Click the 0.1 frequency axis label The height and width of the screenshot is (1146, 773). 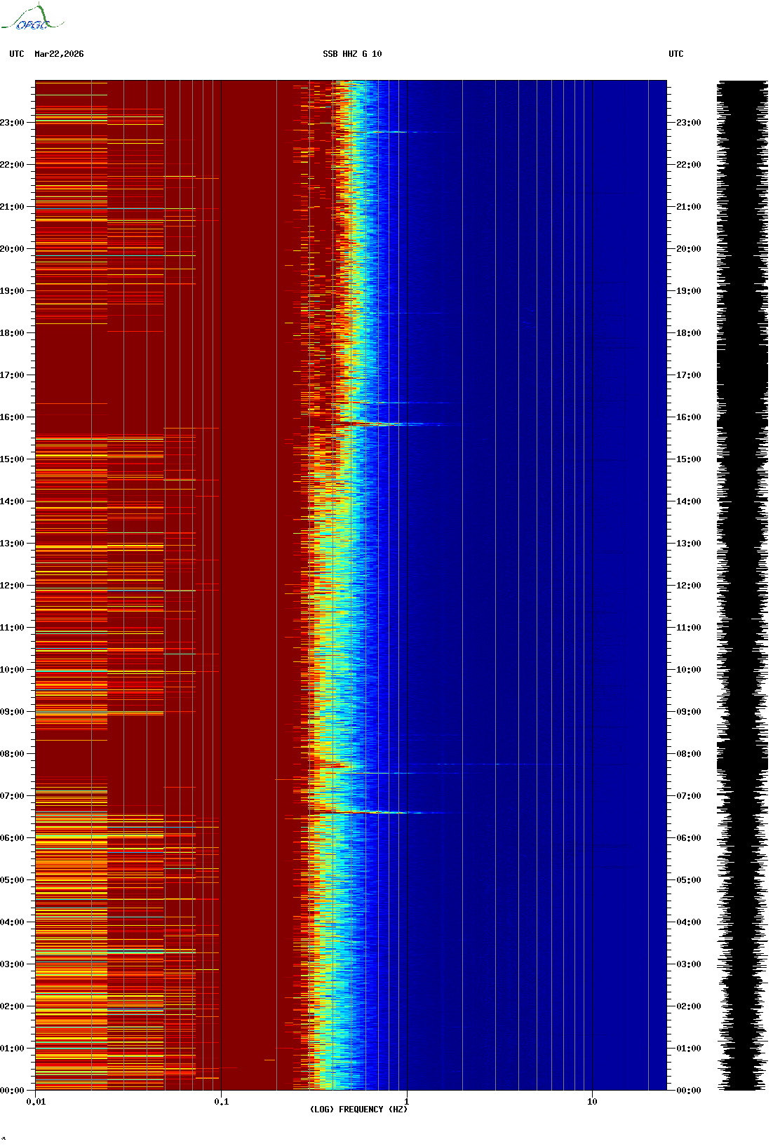click(x=221, y=1102)
